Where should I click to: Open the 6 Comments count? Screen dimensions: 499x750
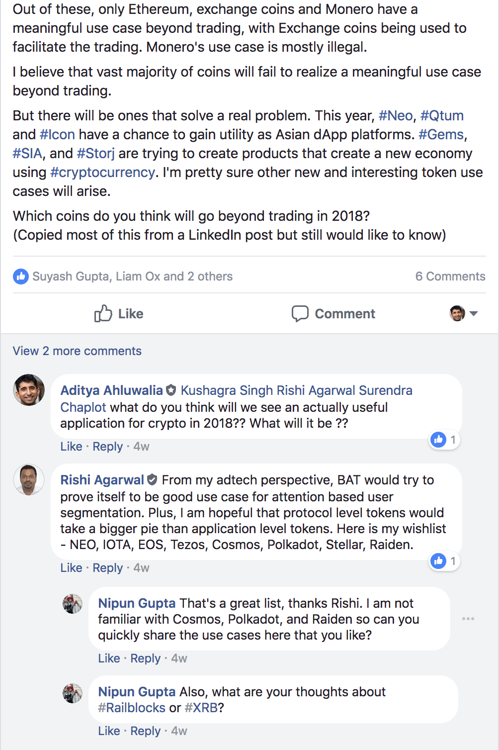(x=450, y=277)
